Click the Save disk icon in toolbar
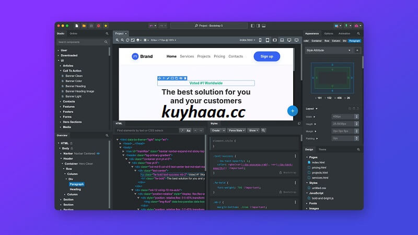Screen dimensions: 418x235 [91, 26]
